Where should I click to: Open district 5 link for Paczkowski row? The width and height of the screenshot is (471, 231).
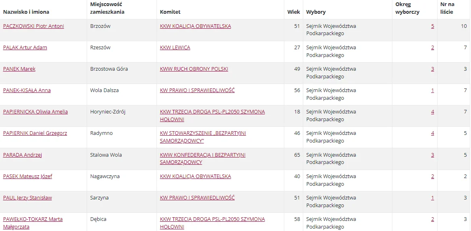(x=433, y=26)
